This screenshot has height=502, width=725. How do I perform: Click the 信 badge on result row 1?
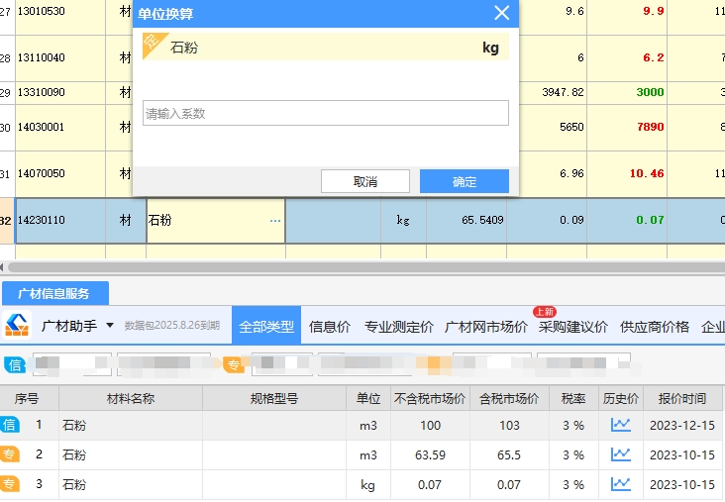(x=9, y=425)
